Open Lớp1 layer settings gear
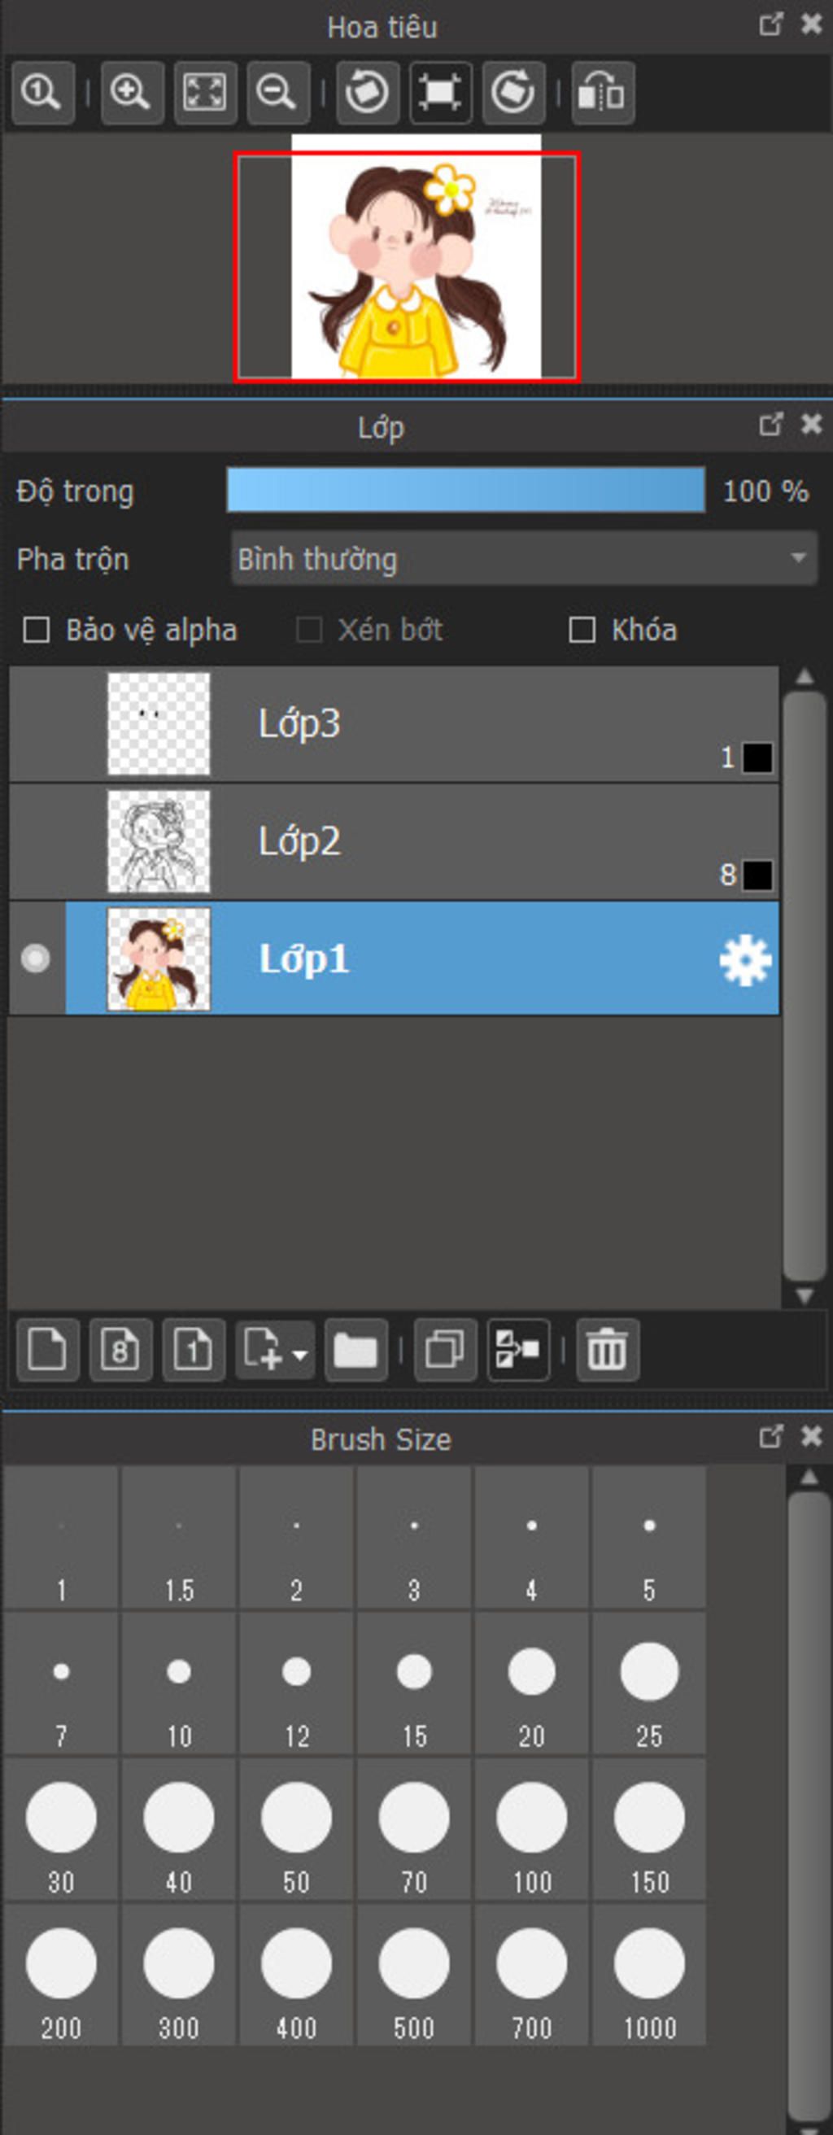 pyautogui.click(x=744, y=960)
